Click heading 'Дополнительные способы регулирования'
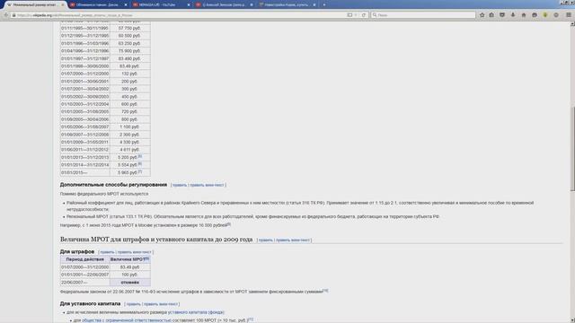 (x=113, y=185)
